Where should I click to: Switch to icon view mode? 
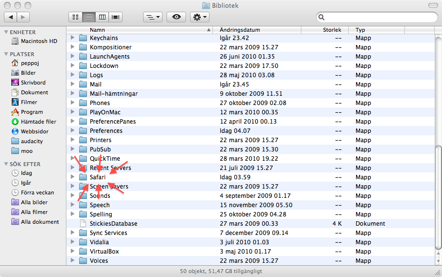pyautogui.click(x=76, y=17)
